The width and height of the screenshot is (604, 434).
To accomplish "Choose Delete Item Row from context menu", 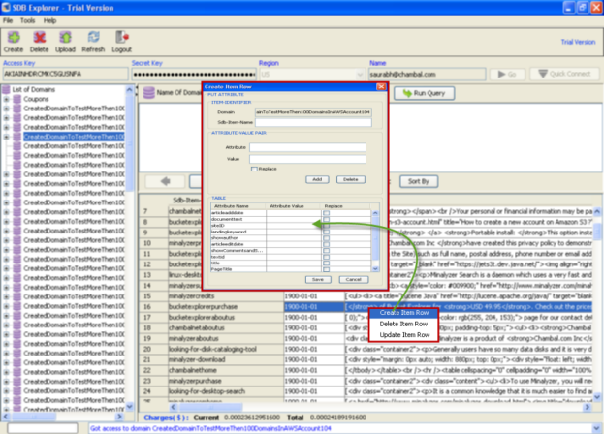I will tap(403, 324).
